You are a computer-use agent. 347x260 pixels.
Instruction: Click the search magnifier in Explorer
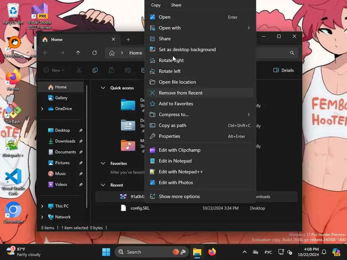[x=292, y=53]
